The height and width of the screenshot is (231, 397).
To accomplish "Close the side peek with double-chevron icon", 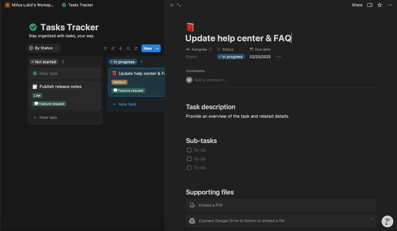I will click(x=172, y=5).
